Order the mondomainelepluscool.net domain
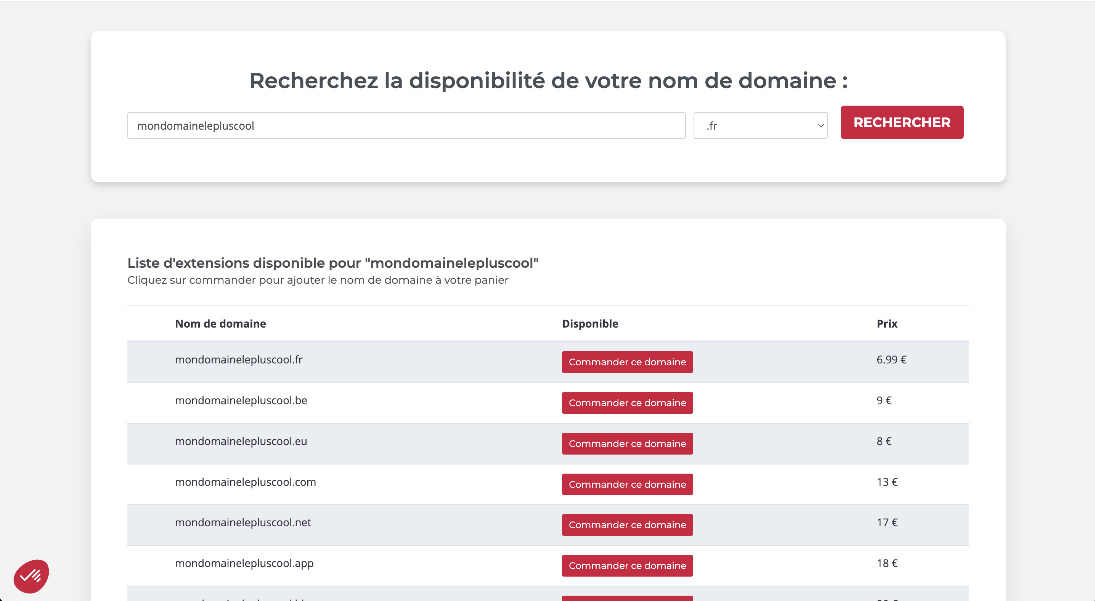The width and height of the screenshot is (1095, 601). coord(627,524)
